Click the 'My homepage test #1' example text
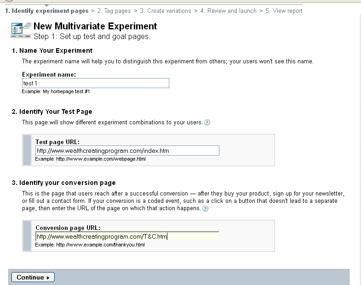Image resolution: width=361 pixels, height=285 pixels. (x=66, y=91)
